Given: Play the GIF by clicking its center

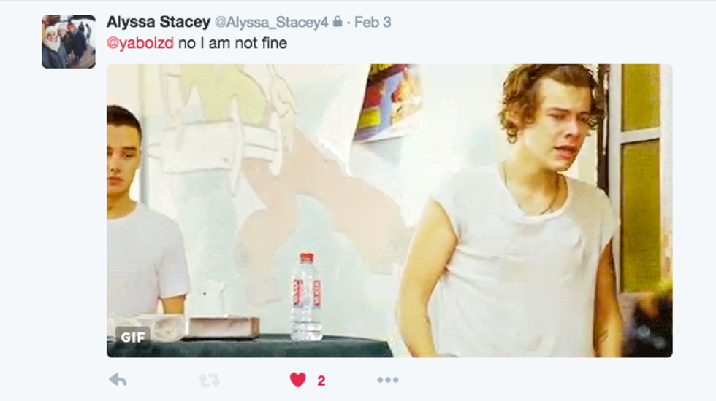Looking at the screenshot, I should 389,211.
